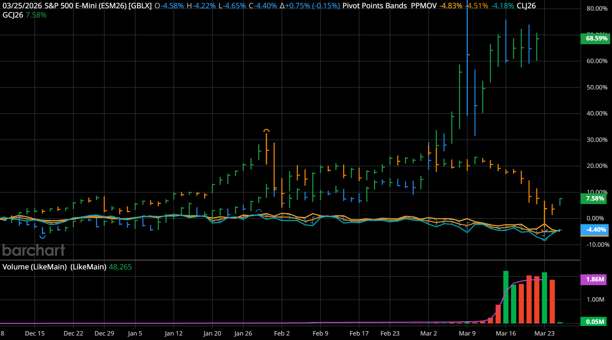Click the green volume bar above Mar 23
Viewport: 612px width, 340px height.
pos(544,298)
